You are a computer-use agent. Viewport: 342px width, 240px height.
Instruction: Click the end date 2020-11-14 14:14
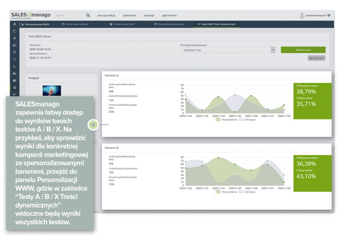coord(40,58)
